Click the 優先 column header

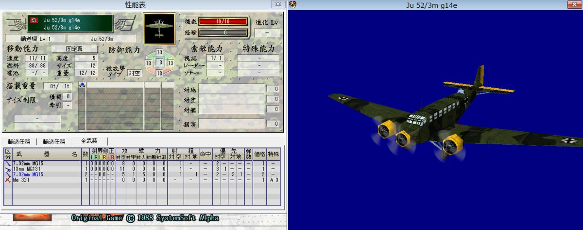[x=228, y=151]
